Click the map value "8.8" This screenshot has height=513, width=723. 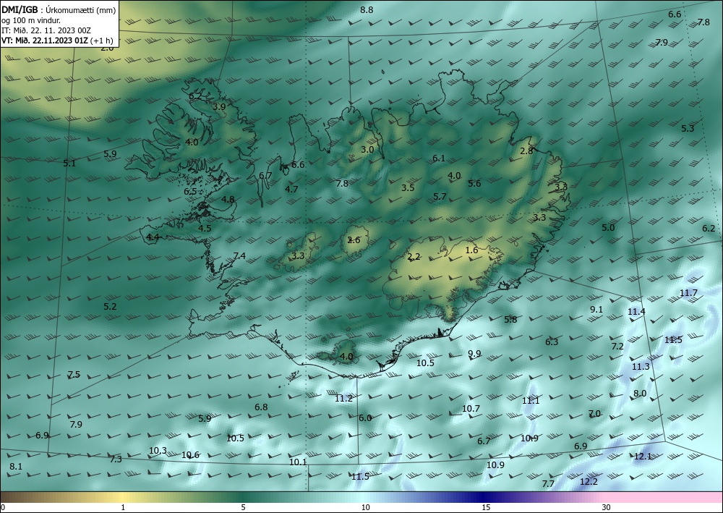[x=367, y=9]
